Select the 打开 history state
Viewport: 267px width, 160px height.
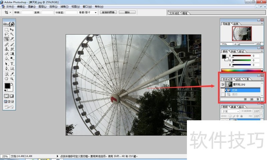pyautogui.click(x=243, y=90)
